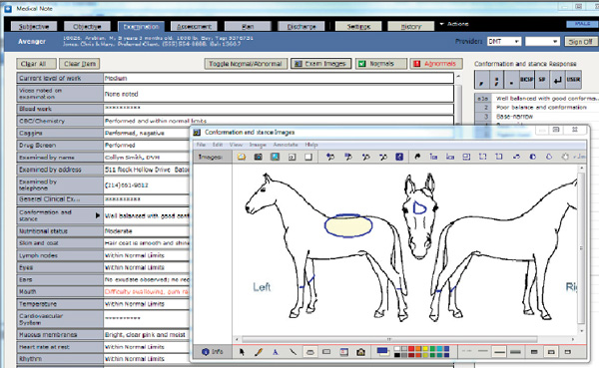Click the house icon in annotation toolbar
This screenshot has height=368, width=599.
[360, 352]
